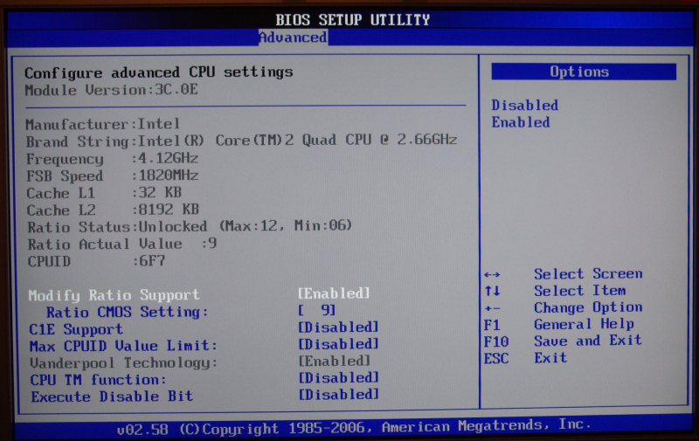
Task: Highlight the Modify Ratio Support label
Action: (x=114, y=295)
